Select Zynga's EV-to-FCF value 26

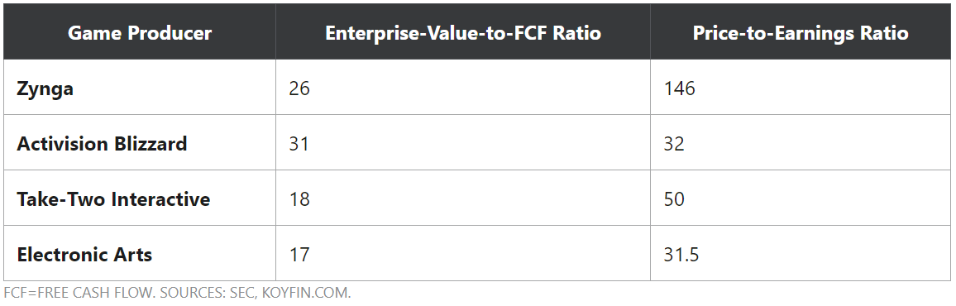tap(299, 88)
